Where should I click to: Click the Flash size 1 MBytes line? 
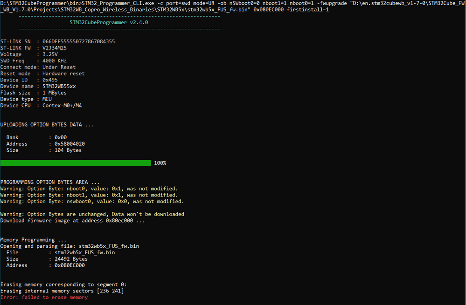click(34, 93)
